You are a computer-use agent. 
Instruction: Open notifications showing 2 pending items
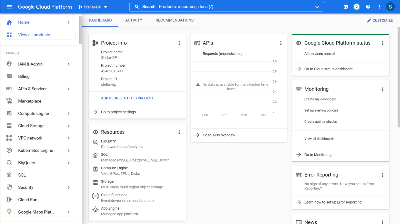click(x=357, y=6)
